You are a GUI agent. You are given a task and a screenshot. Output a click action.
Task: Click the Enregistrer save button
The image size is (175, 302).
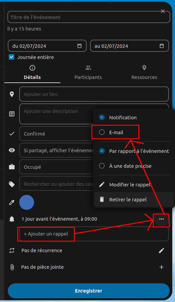[x=89, y=291]
